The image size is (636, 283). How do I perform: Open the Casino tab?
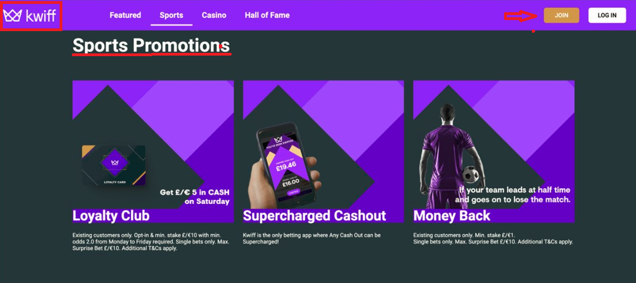coord(214,15)
